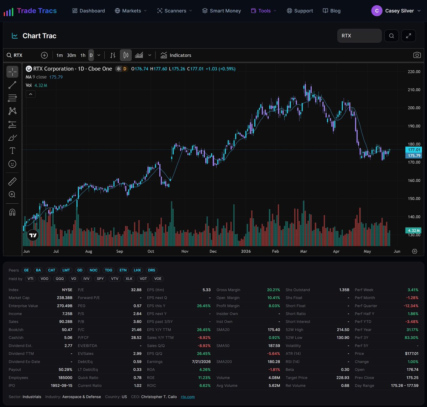Open the Indicators menu
The image size is (427, 407).
176,55
